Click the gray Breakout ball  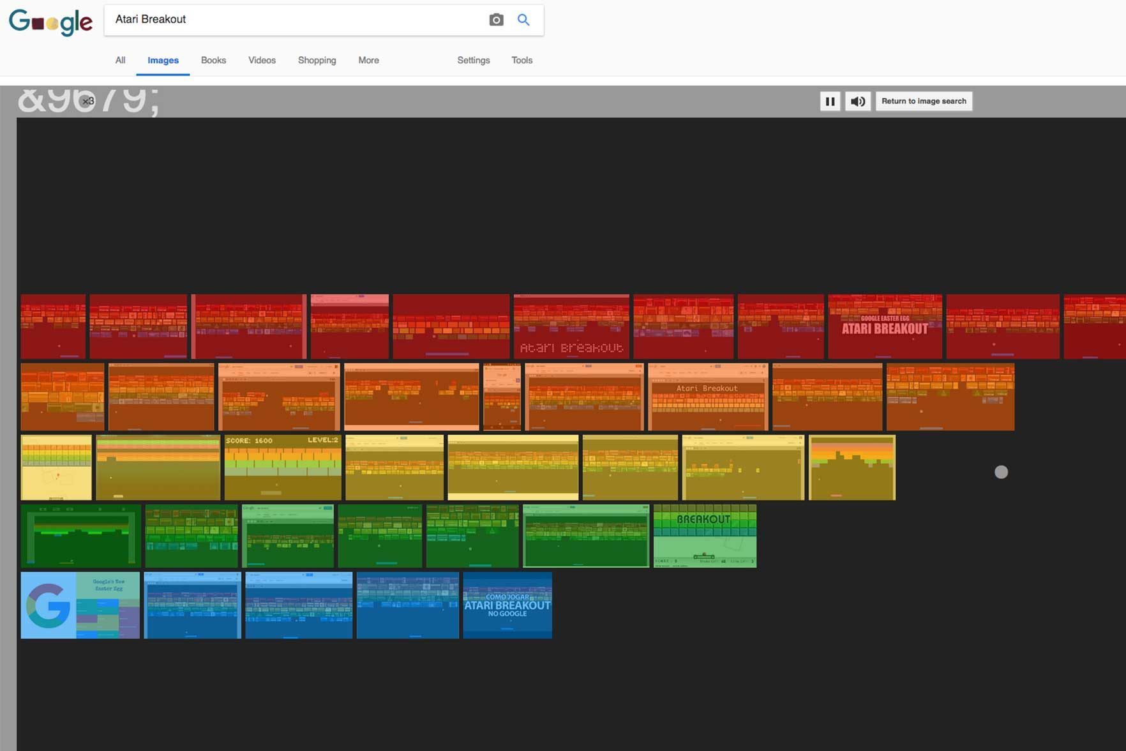pos(1001,472)
